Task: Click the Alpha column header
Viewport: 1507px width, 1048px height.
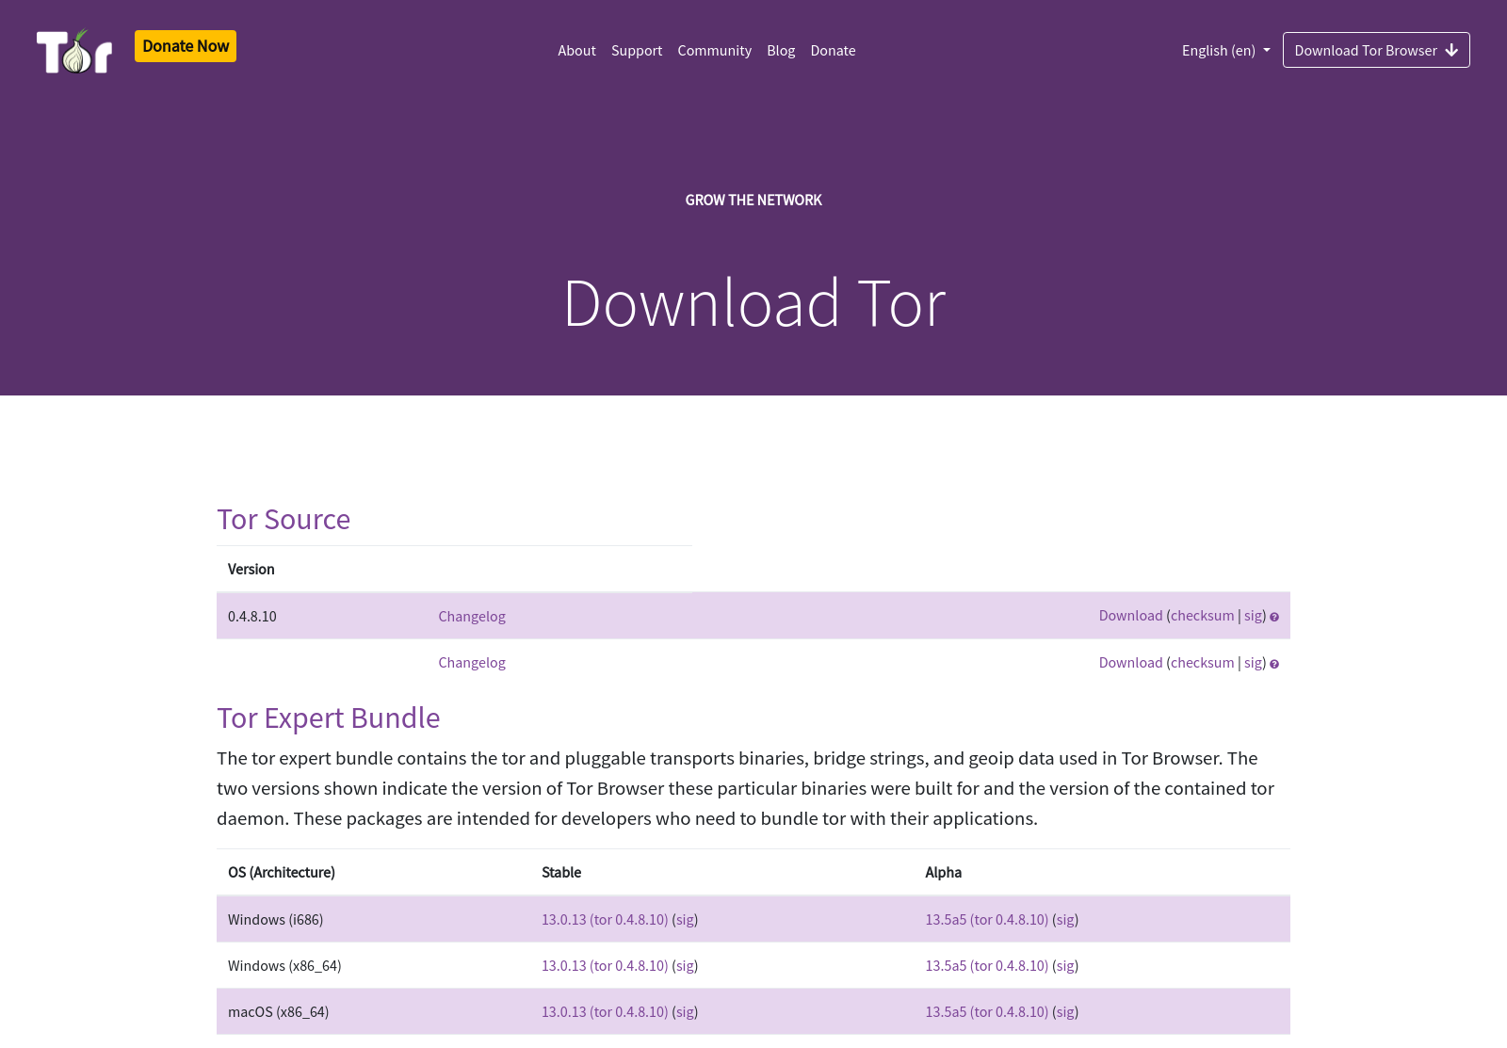Action: [943, 873]
